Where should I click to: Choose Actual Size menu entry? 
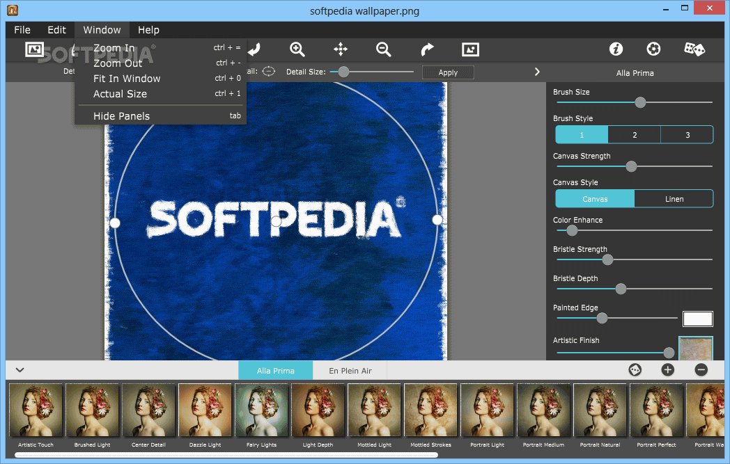160,94
